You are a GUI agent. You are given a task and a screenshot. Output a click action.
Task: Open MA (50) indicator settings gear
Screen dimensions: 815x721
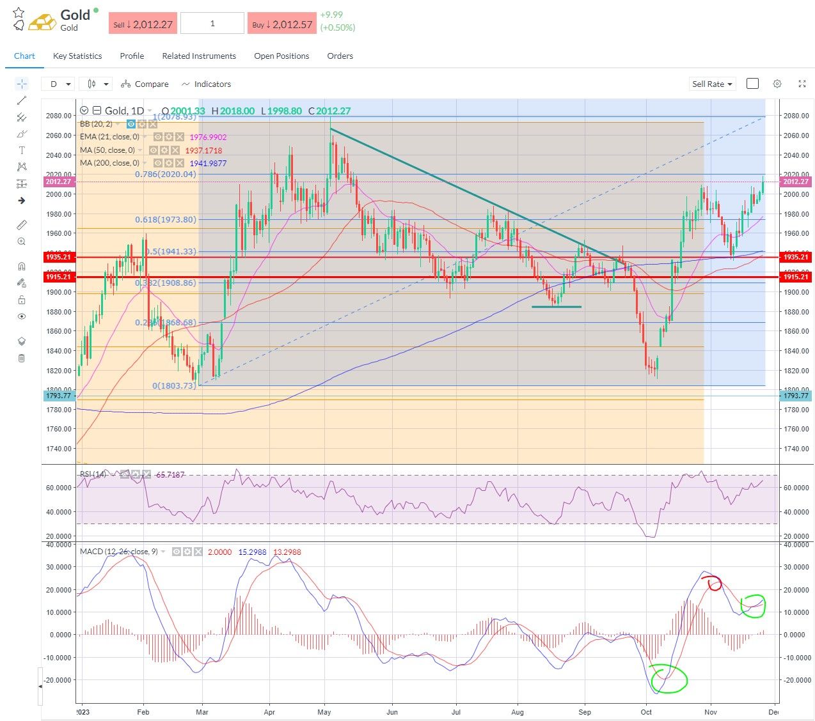click(164, 150)
